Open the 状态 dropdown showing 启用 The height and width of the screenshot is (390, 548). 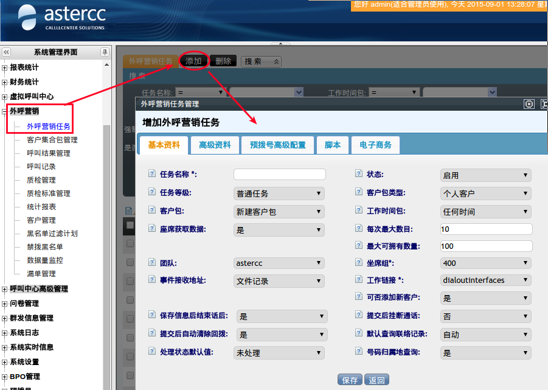click(x=485, y=175)
